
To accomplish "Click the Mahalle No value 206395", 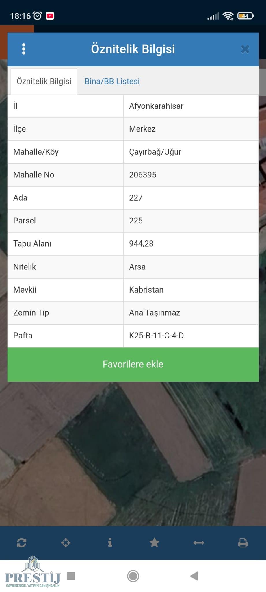I will pos(143,175).
